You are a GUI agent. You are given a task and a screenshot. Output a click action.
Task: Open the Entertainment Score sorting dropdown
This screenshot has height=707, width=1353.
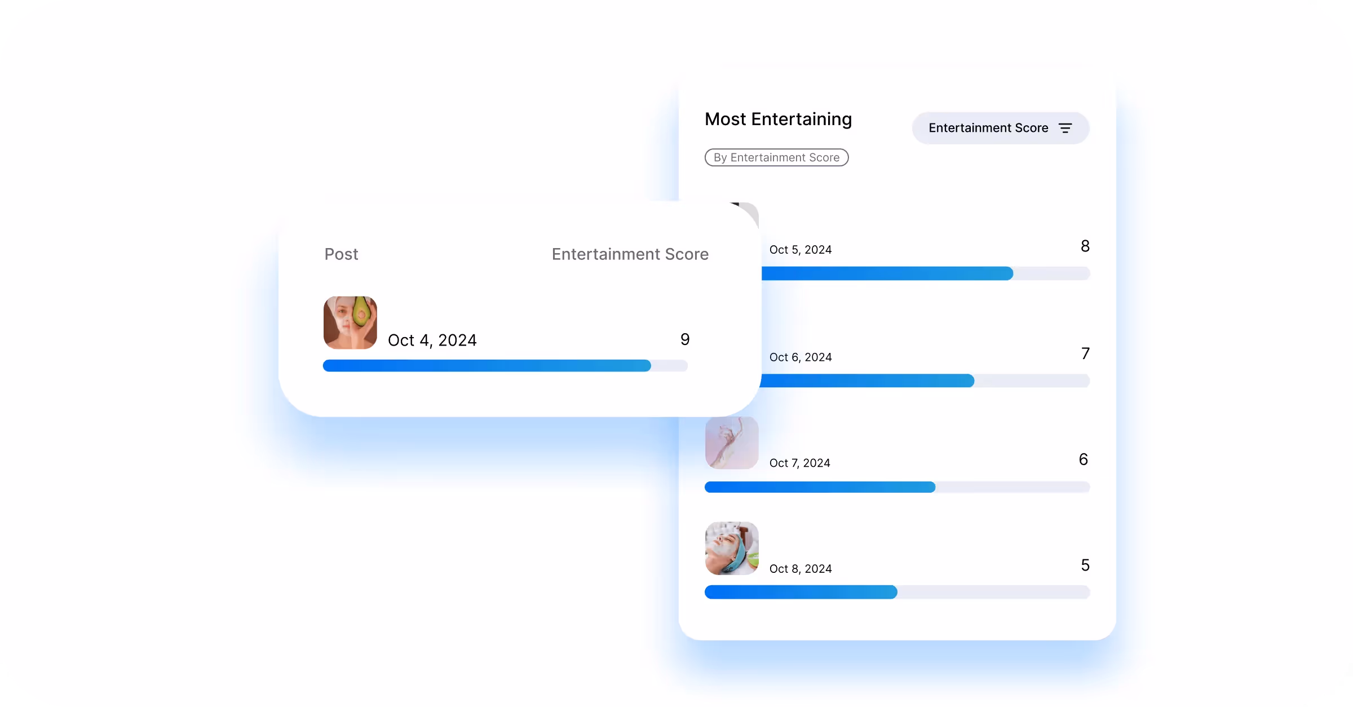pyautogui.click(x=1000, y=128)
